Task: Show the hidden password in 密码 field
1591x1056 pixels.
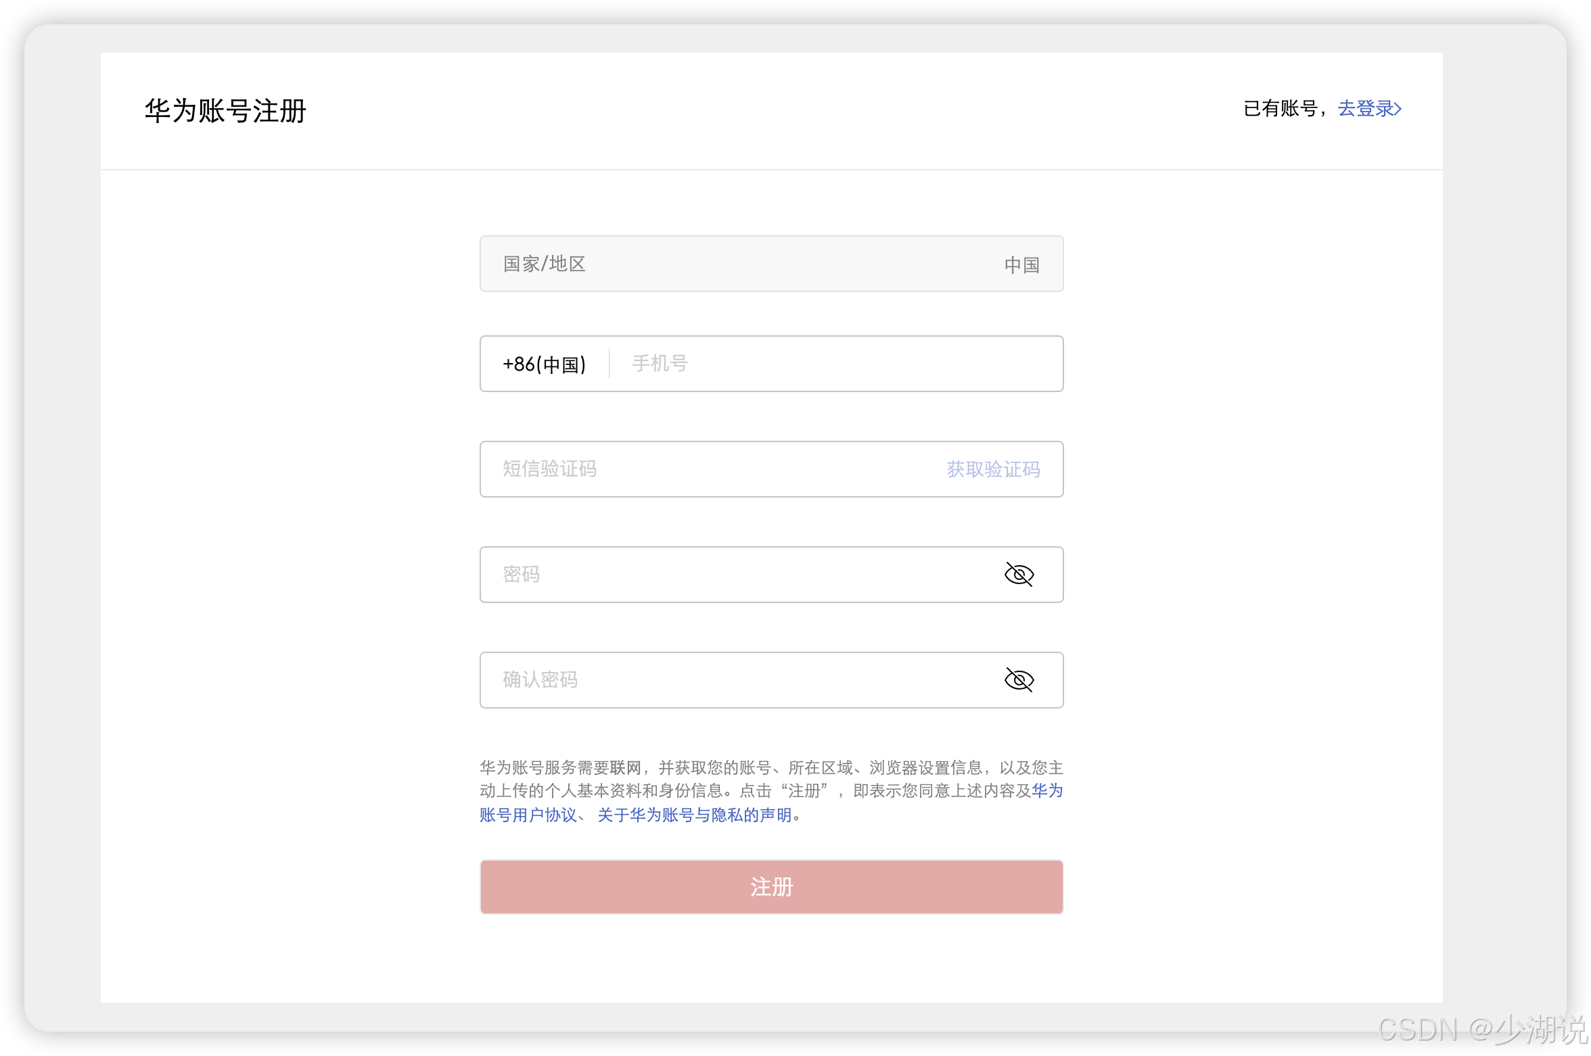Action: 1019,574
